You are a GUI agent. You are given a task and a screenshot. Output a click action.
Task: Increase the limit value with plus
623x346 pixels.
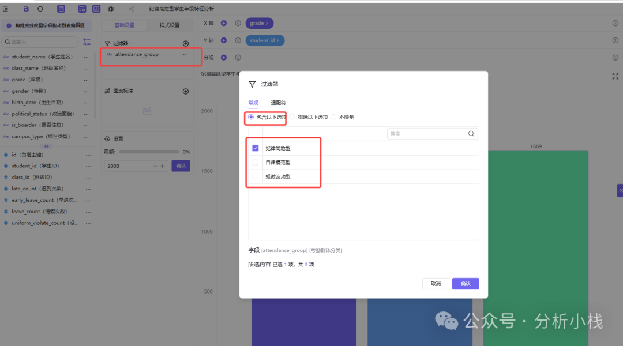pyautogui.click(x=162, y=166)
